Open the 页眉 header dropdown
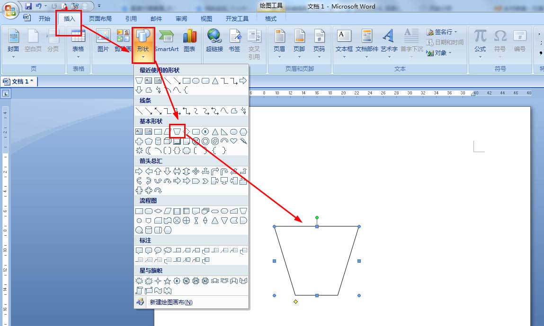Screen dimensions: 544x326 [279, 44]
